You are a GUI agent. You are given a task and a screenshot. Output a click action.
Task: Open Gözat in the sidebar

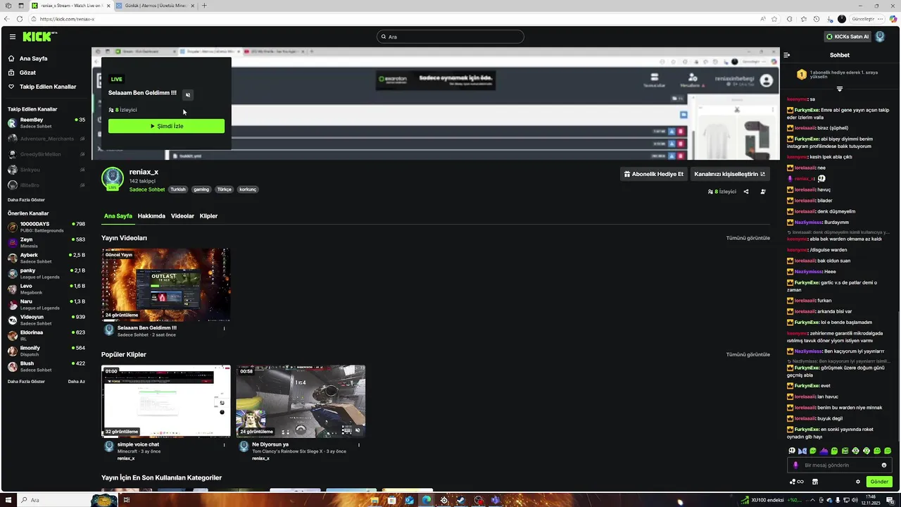(27, 73)
